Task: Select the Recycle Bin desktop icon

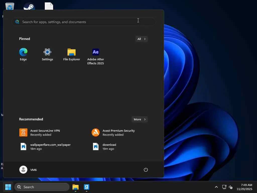Action: 10,6
